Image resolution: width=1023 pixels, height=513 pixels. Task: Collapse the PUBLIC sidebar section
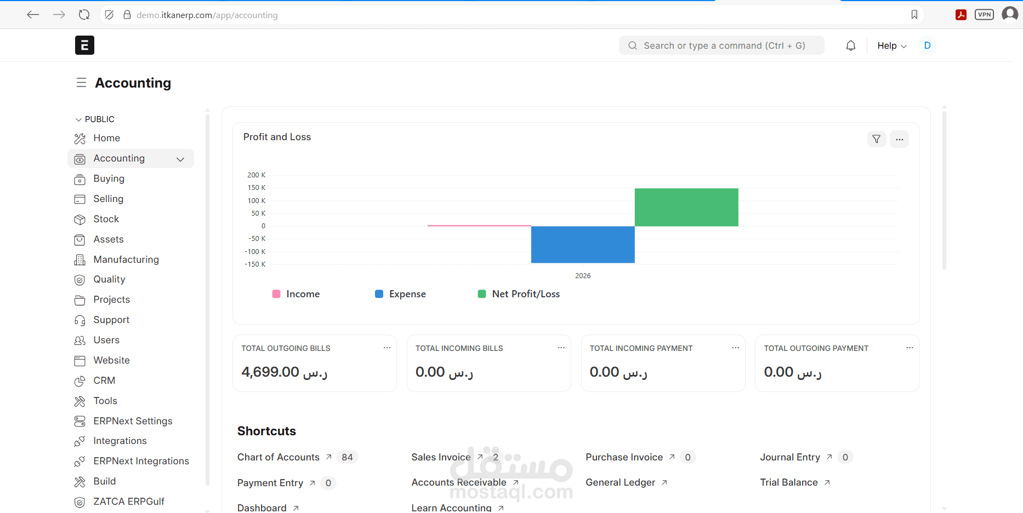coord(95,119)
